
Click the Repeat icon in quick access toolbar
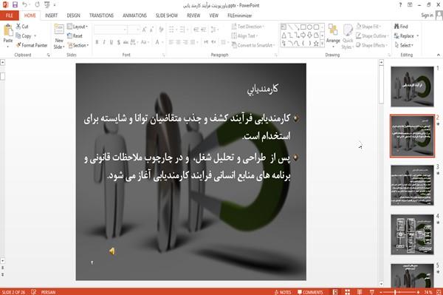pos(37,4)
